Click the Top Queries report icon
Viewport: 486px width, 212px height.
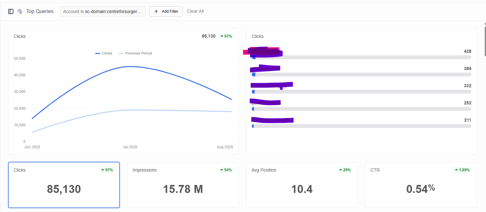pos(20,11)
